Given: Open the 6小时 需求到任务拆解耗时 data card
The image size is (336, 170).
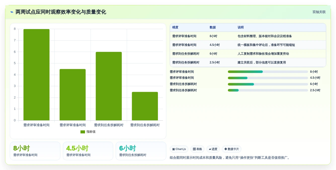Looking at the screenshot, I should 141,151.
